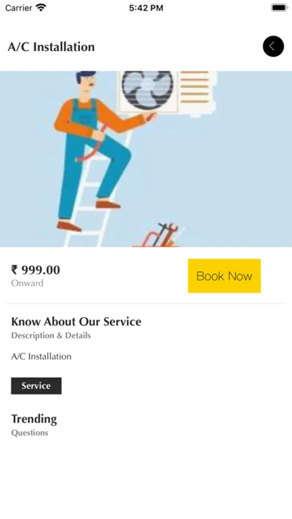This screenshot has height=519, width=292.
Task: Click the A/C Installation description text
Action: pyautogui.click(x=41, y=356)
